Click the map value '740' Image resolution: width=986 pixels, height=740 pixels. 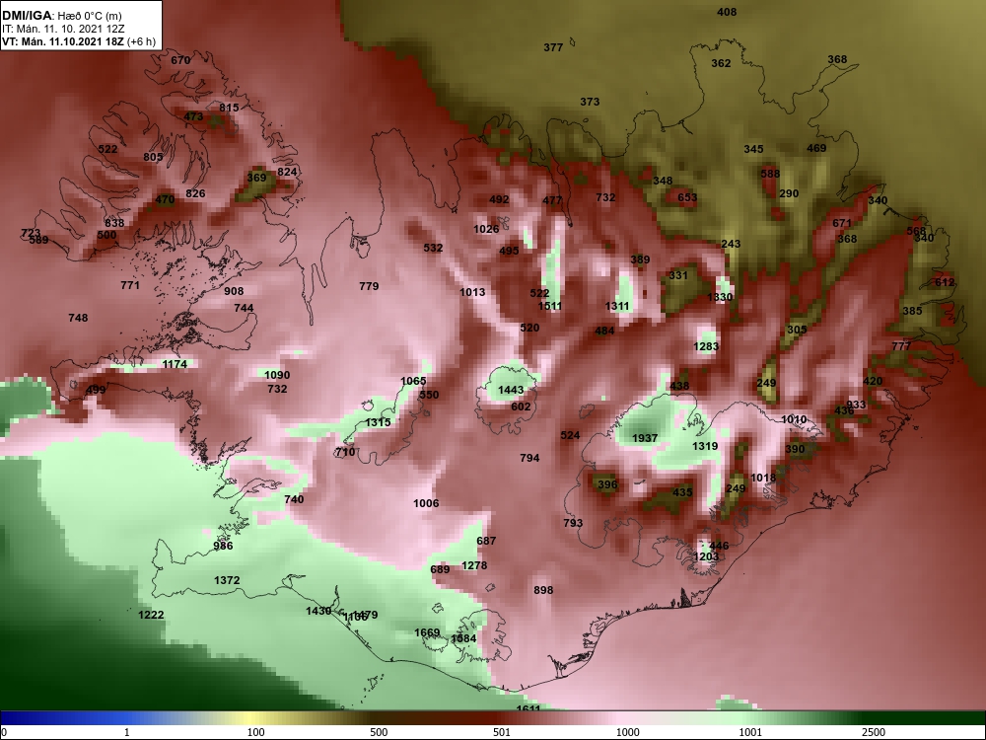tap(294, 499)
